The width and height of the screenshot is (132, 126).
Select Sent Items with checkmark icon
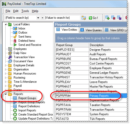[x=15, y=37]
